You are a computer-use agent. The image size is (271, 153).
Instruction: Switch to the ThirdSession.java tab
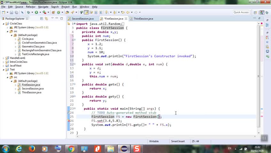pyautogui.click(x=143, y=18)
